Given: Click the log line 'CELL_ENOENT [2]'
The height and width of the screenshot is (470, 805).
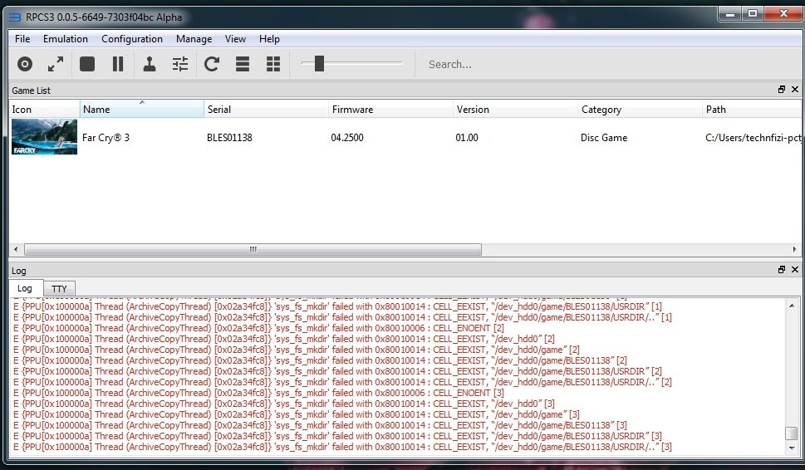Looking at the screenshot, I should coord(258,328).
